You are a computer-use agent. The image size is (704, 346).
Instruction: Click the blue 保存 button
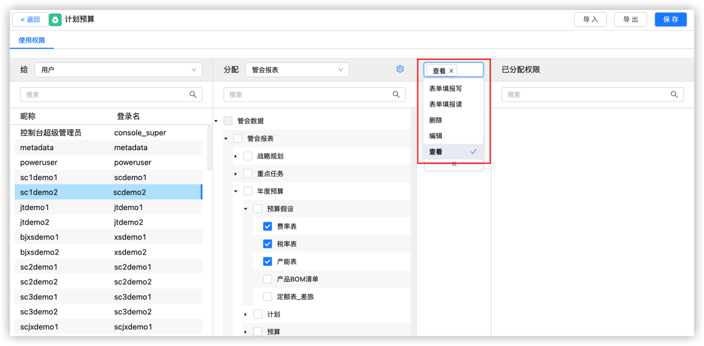[670, 19]
